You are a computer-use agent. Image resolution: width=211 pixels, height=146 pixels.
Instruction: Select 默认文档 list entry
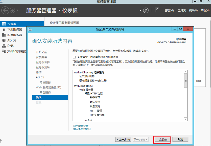click(x=95, y=102)
